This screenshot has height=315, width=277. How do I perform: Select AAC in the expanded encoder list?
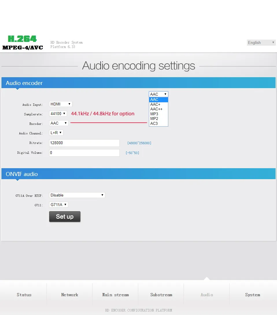click(158, 100)
